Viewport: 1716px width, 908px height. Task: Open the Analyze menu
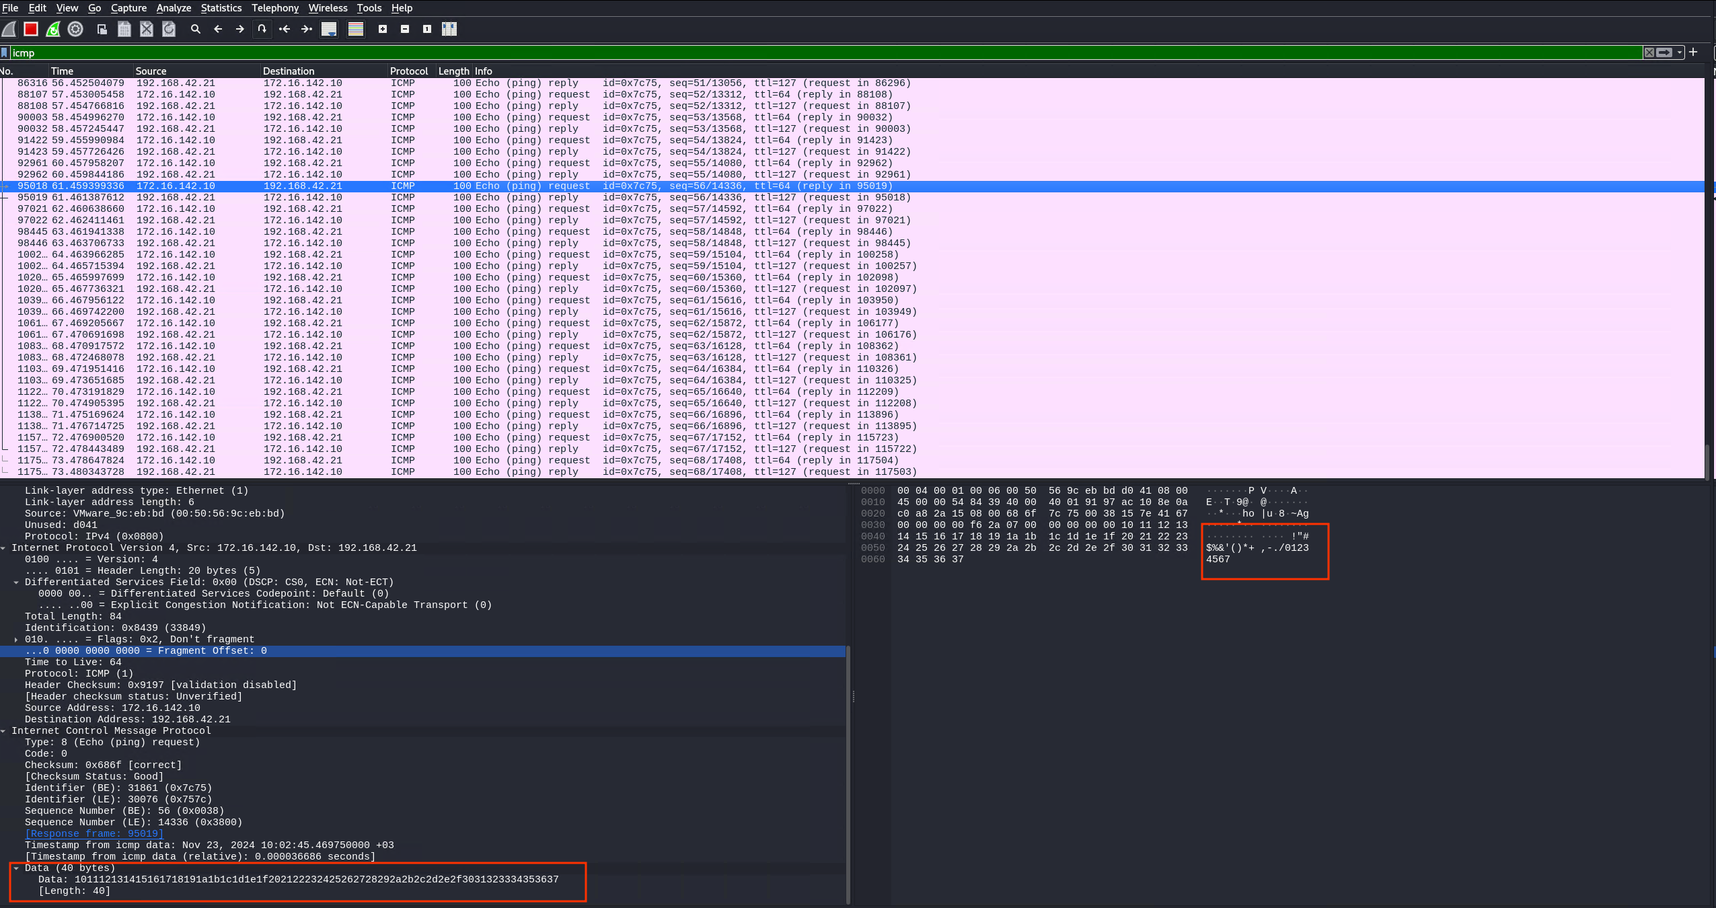coord(174,8)
